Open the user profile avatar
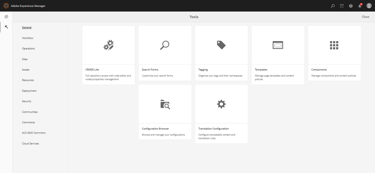The image size is (375, 173). click(369, 6)
